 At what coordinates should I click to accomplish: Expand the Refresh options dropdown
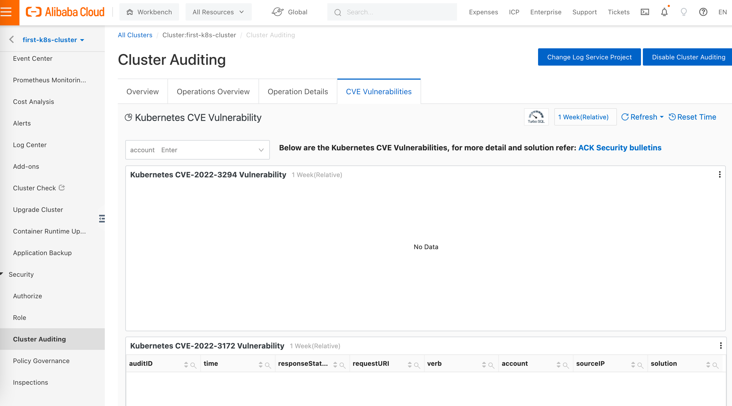(x=662, y=117)
